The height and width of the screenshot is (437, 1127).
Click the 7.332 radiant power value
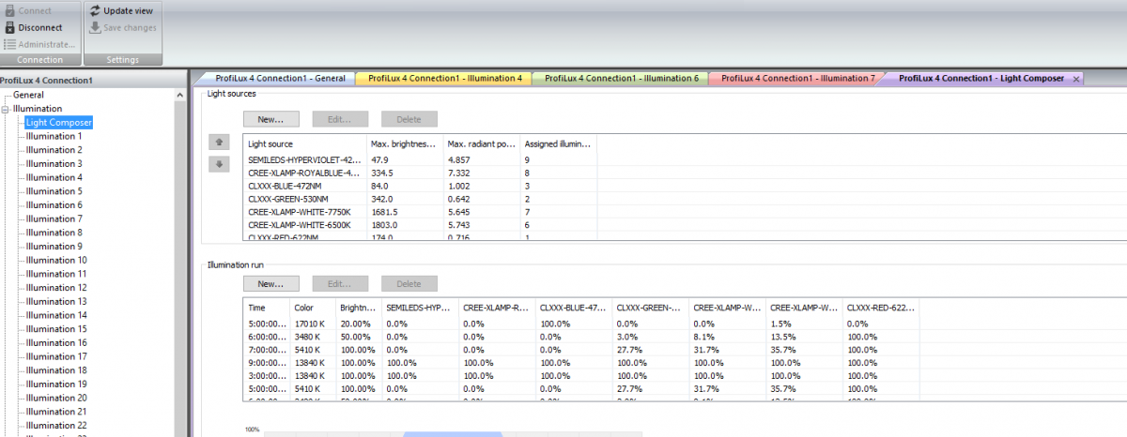coord(459,173)
